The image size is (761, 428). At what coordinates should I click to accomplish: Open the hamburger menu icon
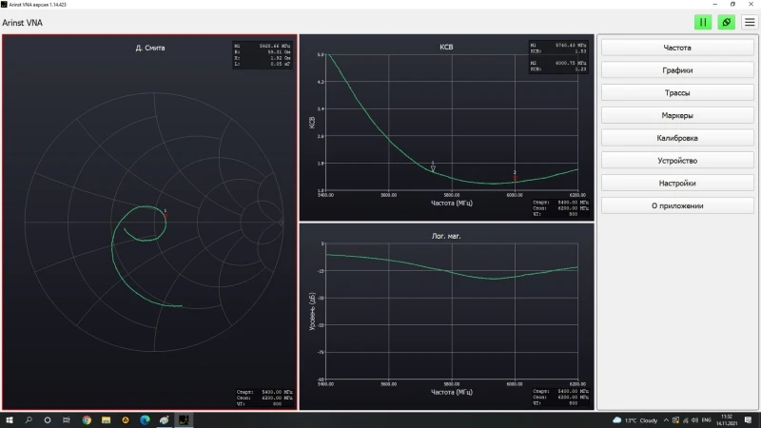point(750,22)
